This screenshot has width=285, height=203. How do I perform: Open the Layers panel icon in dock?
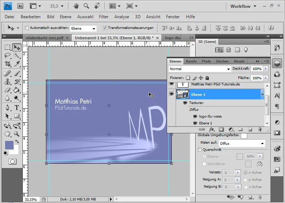277,64
